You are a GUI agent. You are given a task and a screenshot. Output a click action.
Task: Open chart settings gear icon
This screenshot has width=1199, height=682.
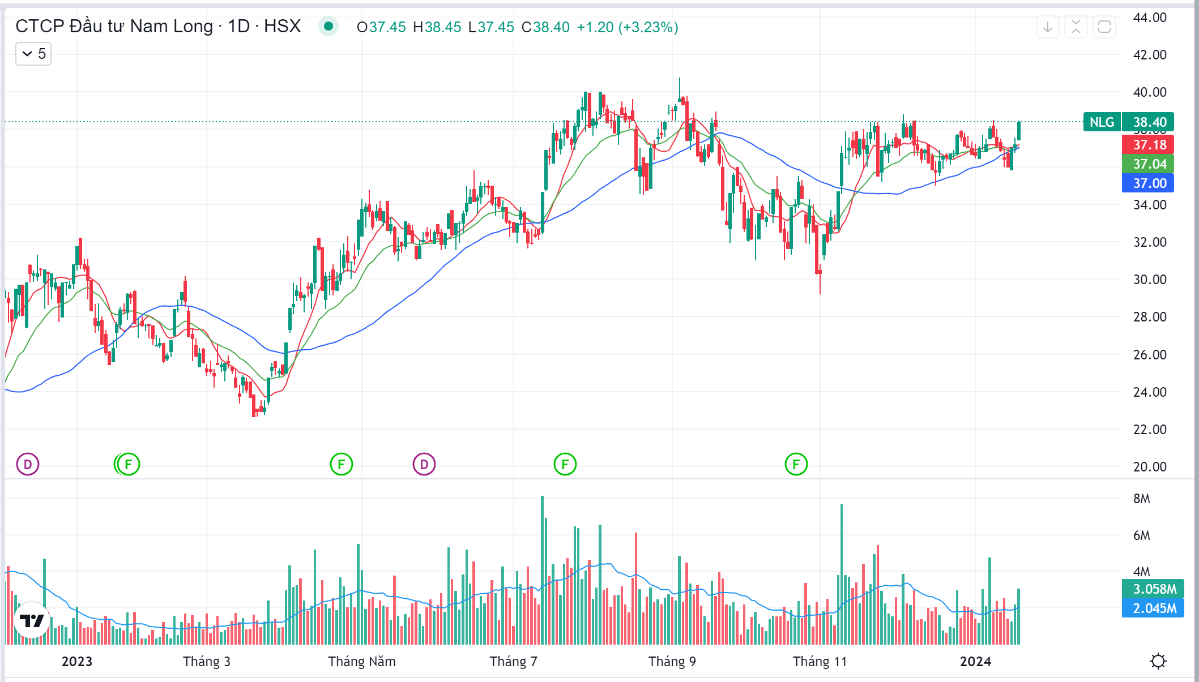tap(1158, 661)
